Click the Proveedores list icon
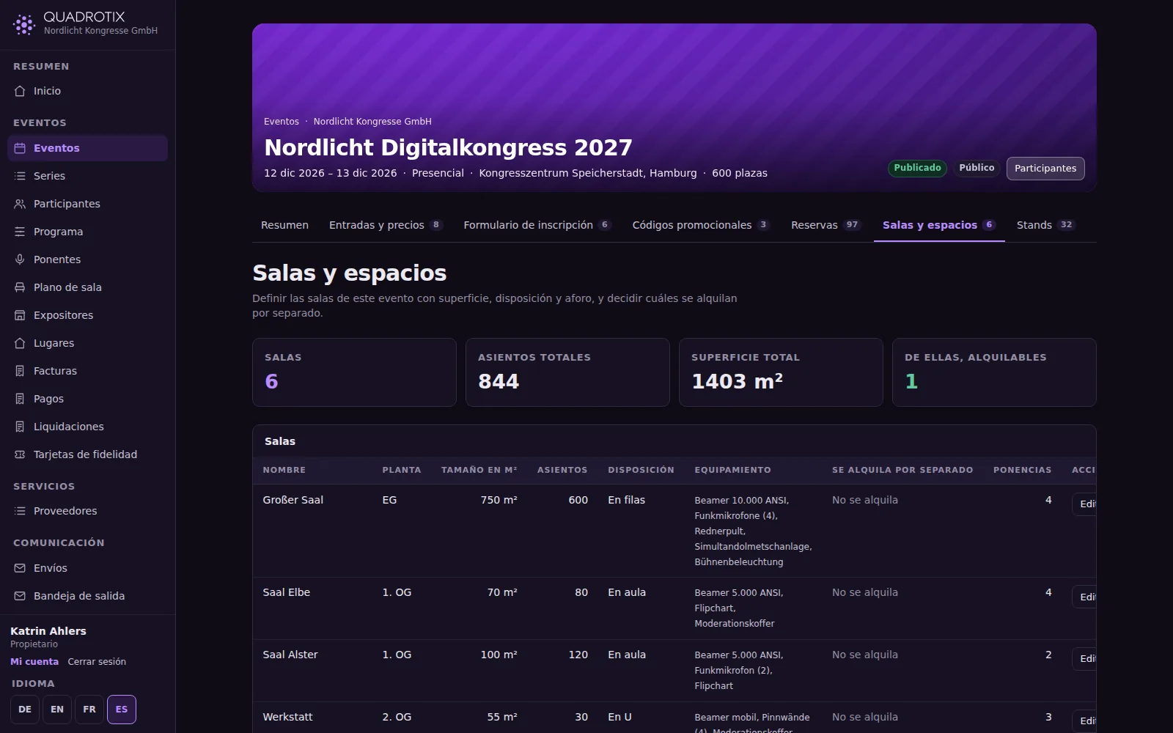Screen dimensions: 1173x733 pyautogui.click(x=20, y=511)
